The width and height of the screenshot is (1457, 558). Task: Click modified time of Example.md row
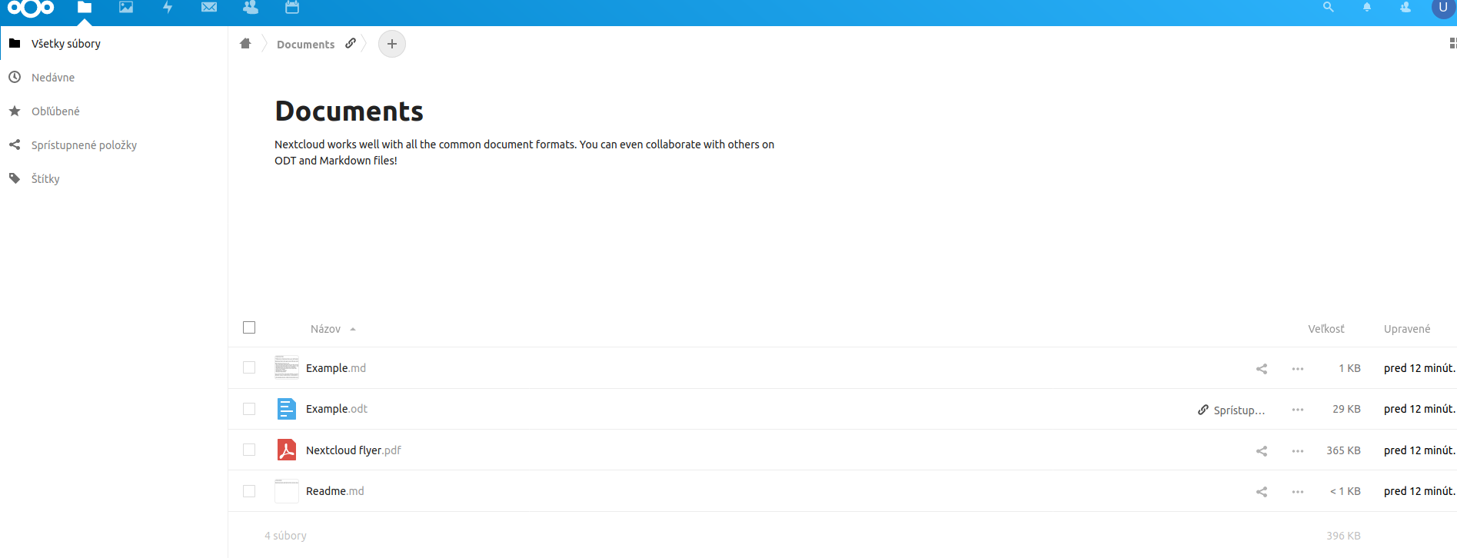coord(1419,368)
